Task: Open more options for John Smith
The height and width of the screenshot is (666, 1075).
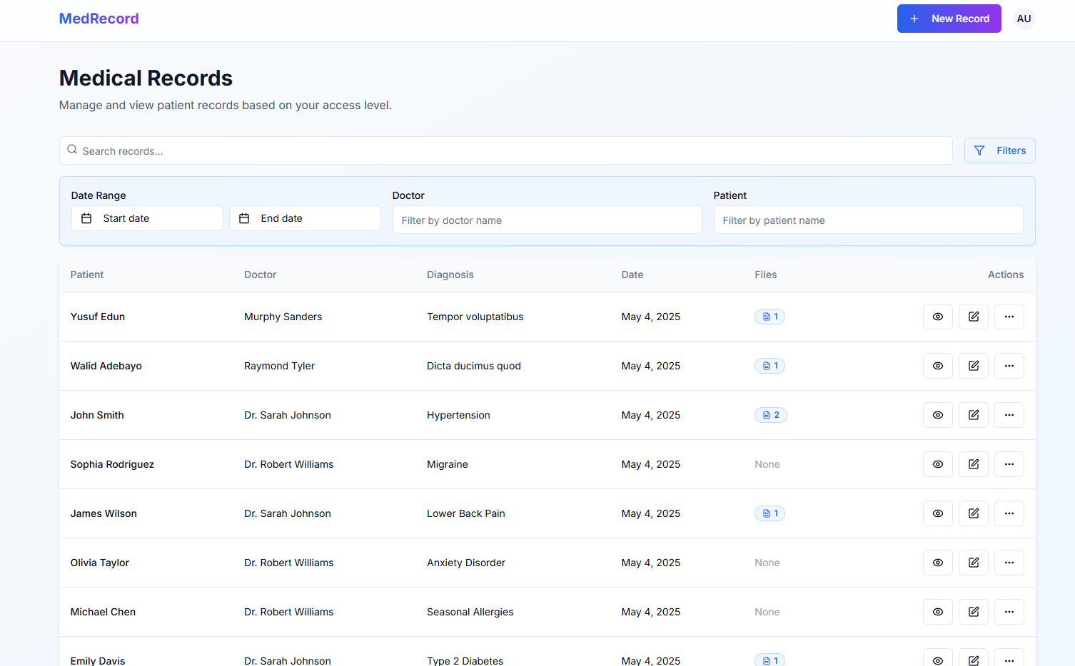Action: [1009, 415]
